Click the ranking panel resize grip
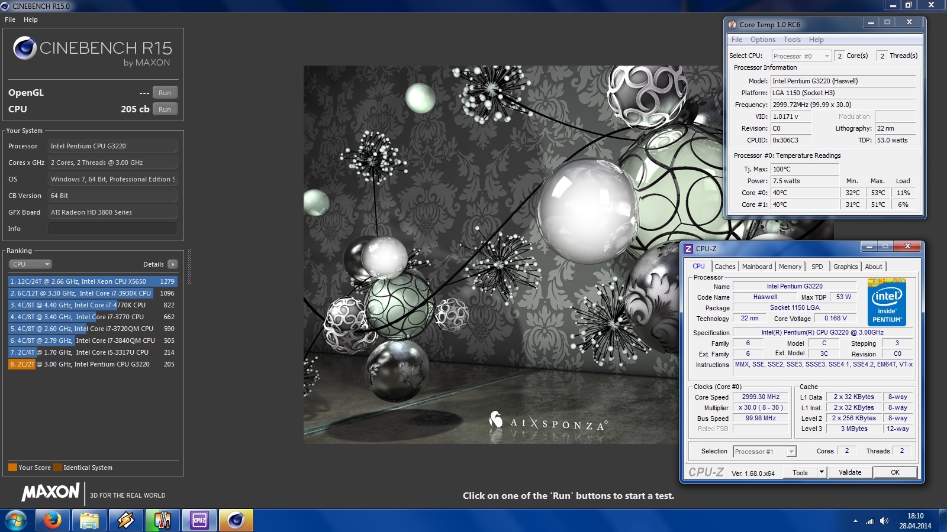Screen dimensions: 947x532 (189, 267)
